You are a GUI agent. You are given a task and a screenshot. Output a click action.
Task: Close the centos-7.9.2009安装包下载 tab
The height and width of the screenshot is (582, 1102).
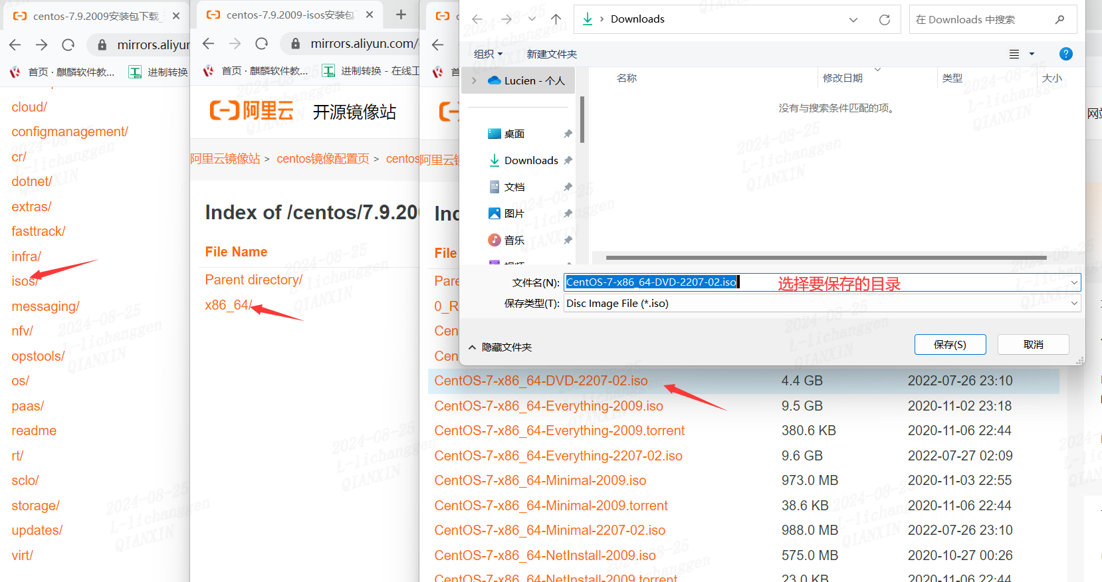click(x=175, y=15)
